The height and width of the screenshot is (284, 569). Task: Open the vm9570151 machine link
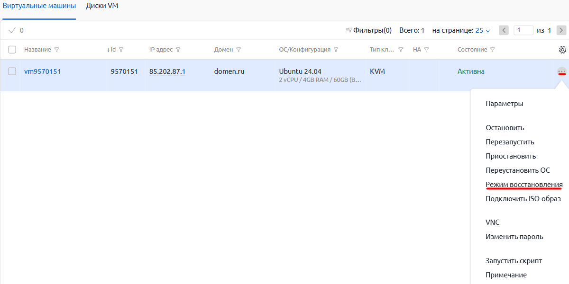(42, 71)
